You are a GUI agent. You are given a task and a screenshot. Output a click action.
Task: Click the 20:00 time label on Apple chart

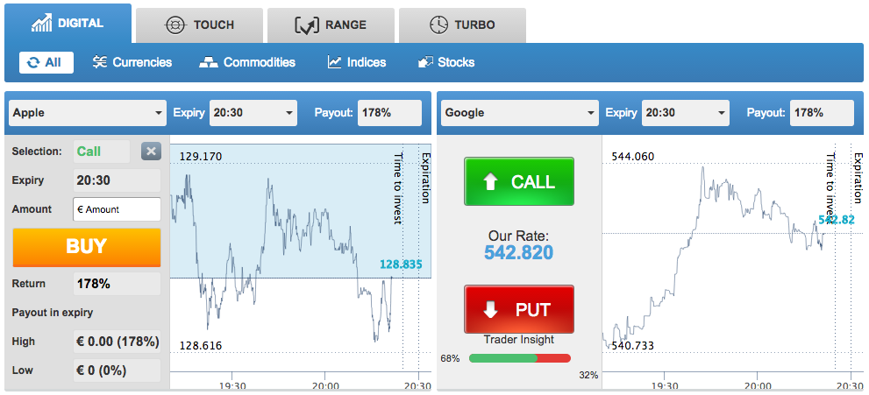tap(325, 385)
